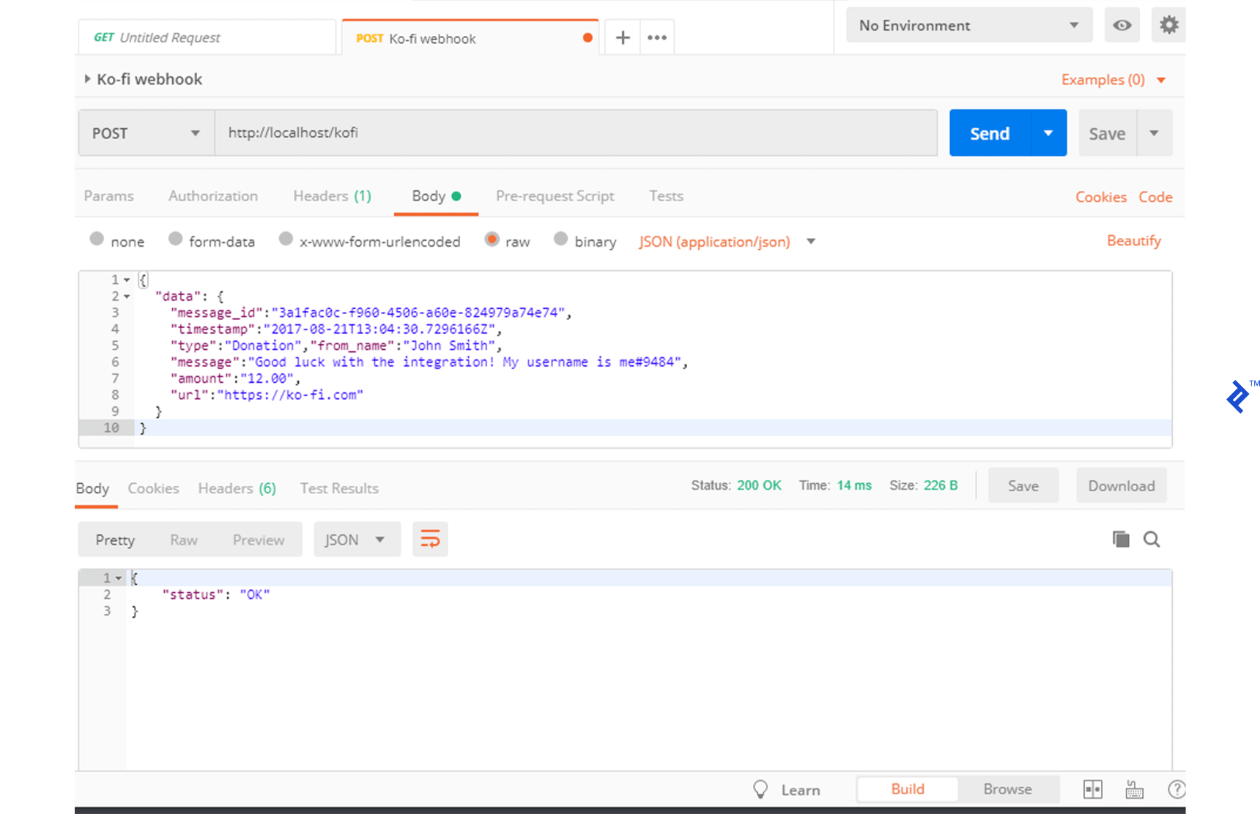Image resolution: width=1260 pixels, height=814 pixels.
Task: Copy the response body to clipboard
Action: coord(1119,539)
